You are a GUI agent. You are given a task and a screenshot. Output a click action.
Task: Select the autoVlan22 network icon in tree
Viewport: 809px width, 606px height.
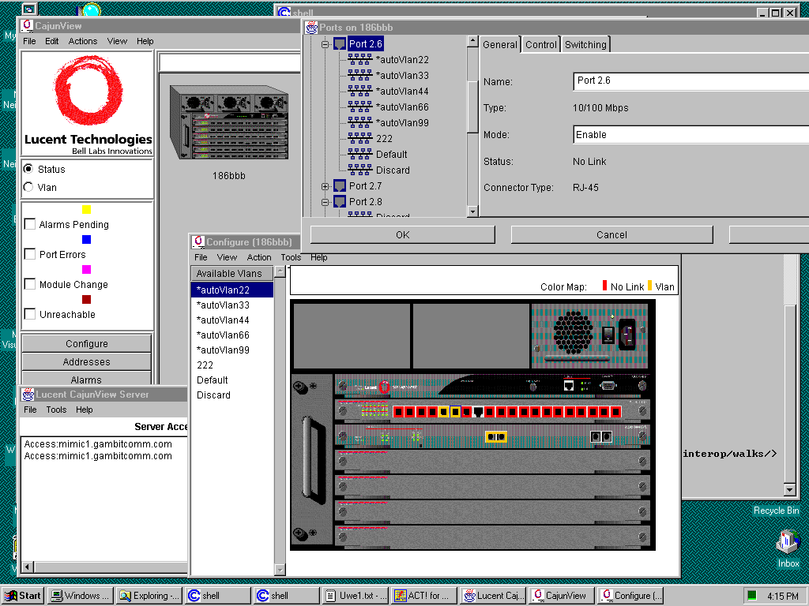(359, 60)
